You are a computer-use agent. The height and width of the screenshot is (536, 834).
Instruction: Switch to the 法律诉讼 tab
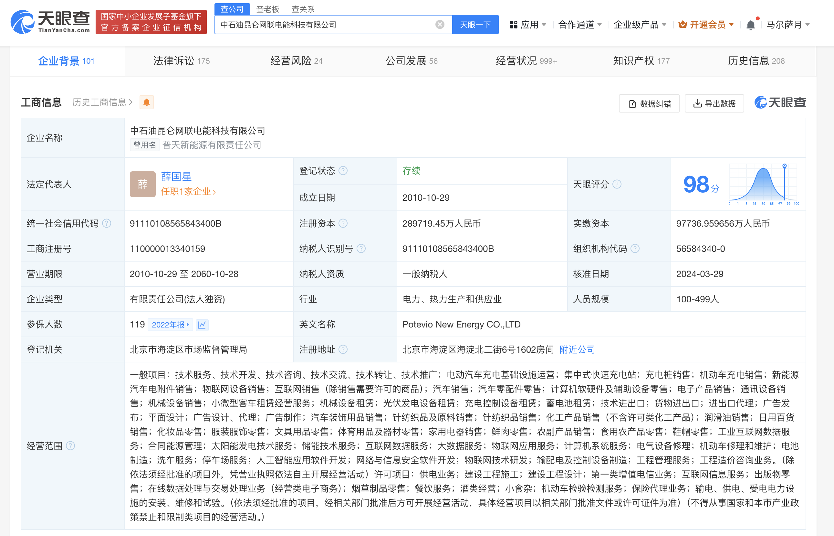(181, 61)
